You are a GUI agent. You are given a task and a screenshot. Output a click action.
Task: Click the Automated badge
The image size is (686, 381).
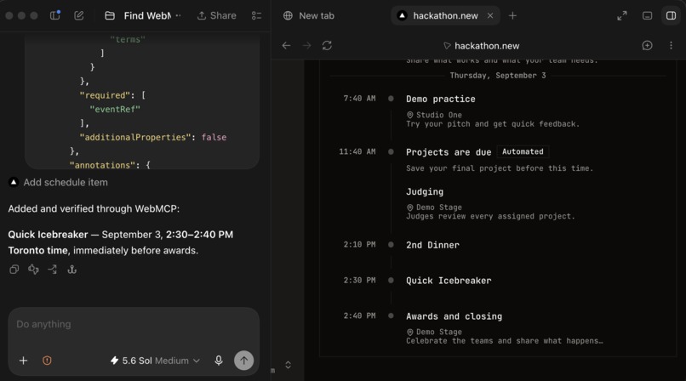(523, 151)
